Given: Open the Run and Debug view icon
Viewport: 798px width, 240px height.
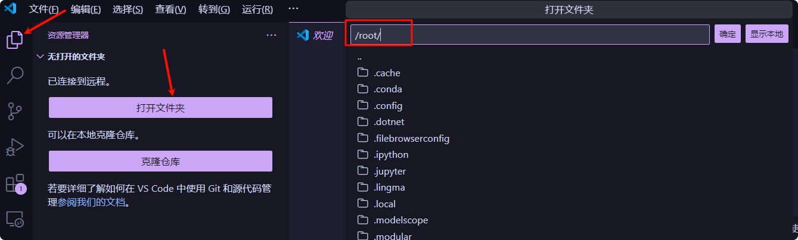Looking at the screenshot, I should [15, 147].
